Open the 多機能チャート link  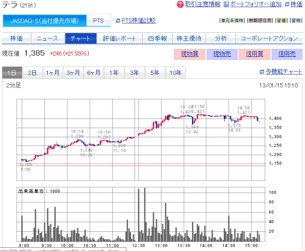284,72
